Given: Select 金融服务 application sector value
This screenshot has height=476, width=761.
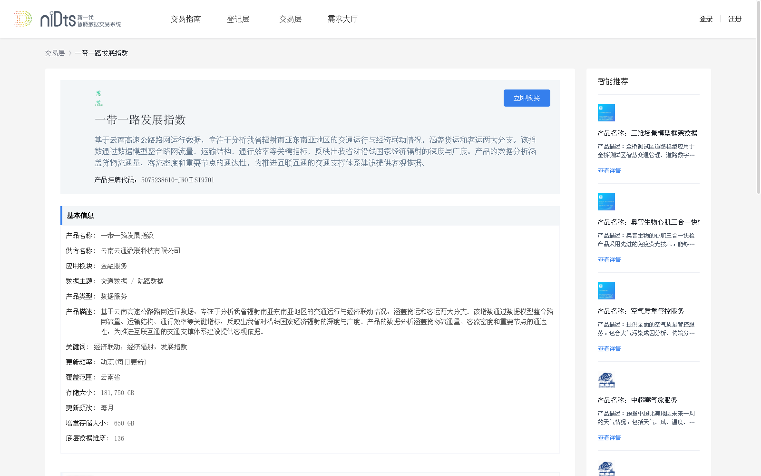Looking at the screenshot, I should point(114,266).
